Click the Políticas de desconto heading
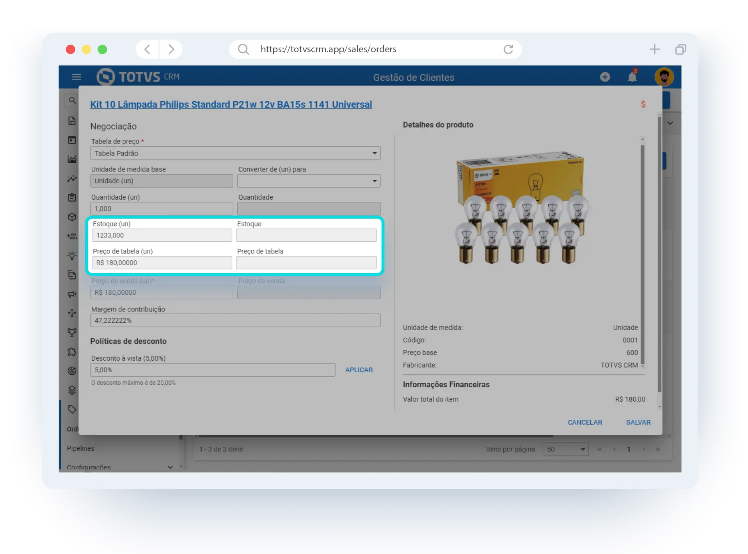Screen dimensions: 748x554 (128, 341)
